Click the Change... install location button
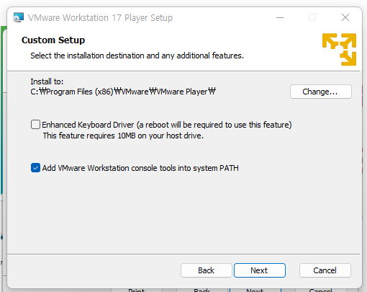The image size is (367, 292). click(x=321, y=92)
